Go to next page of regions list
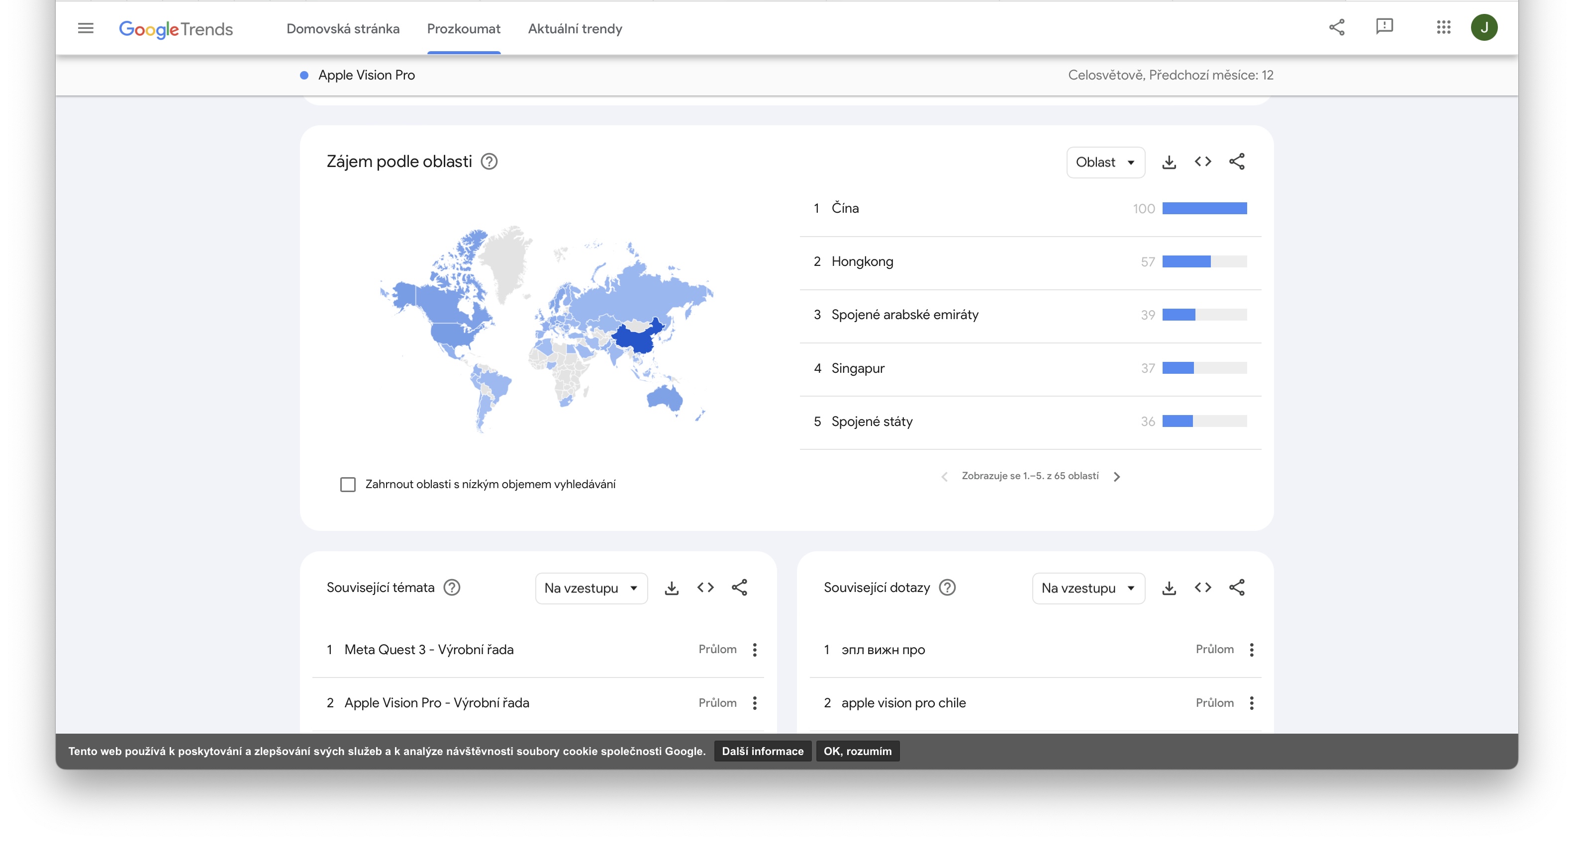1574x843 pixels. click(x=1117, y=477)
